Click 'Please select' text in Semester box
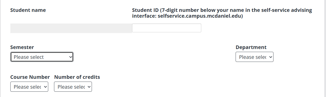The width and height of the screenshot is (326, 97). tap(29, 57)
